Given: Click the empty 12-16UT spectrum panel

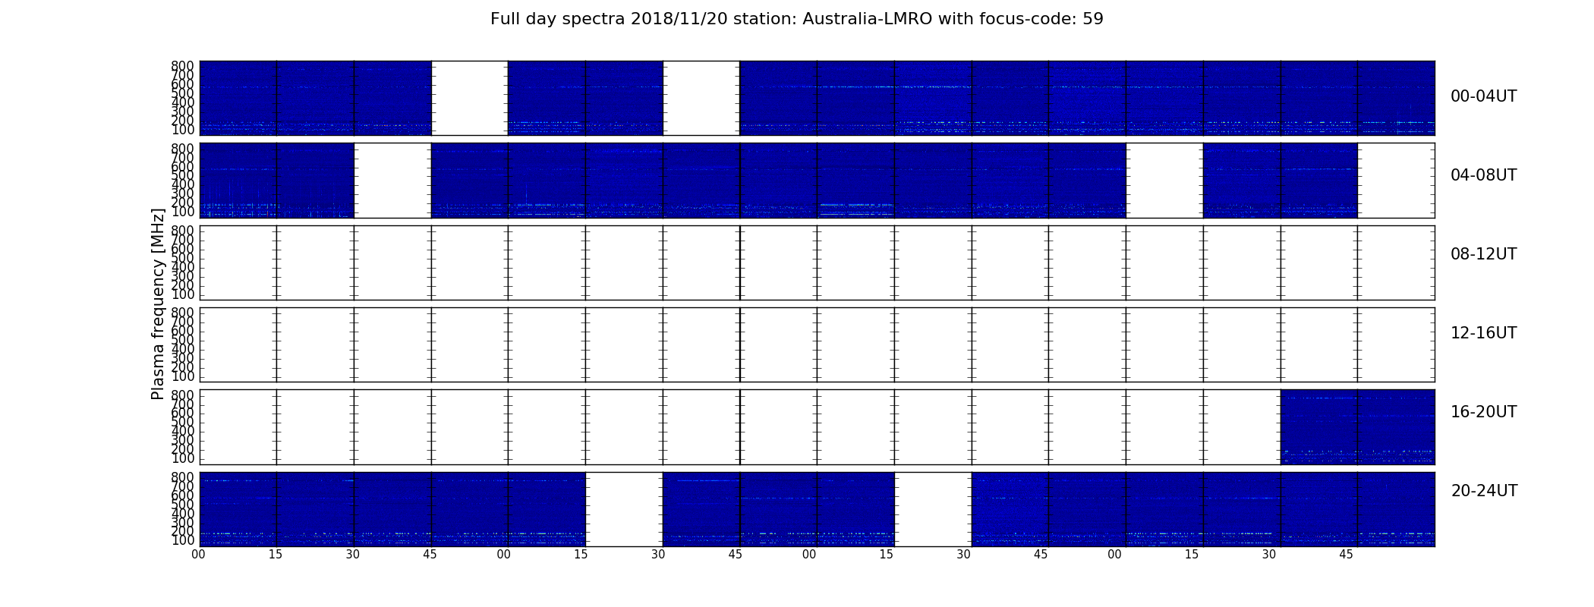Looking at the screenshot, I should (x=817, y=344).
